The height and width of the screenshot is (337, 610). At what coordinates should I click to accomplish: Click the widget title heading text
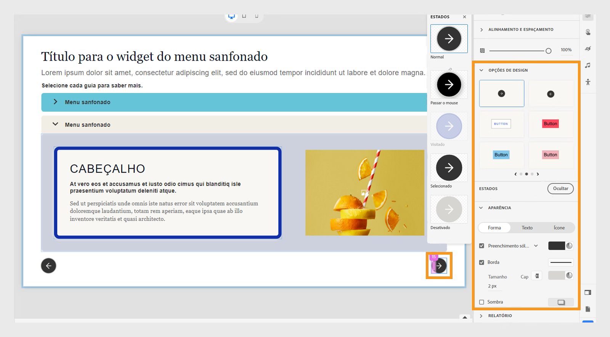point(154,56)
